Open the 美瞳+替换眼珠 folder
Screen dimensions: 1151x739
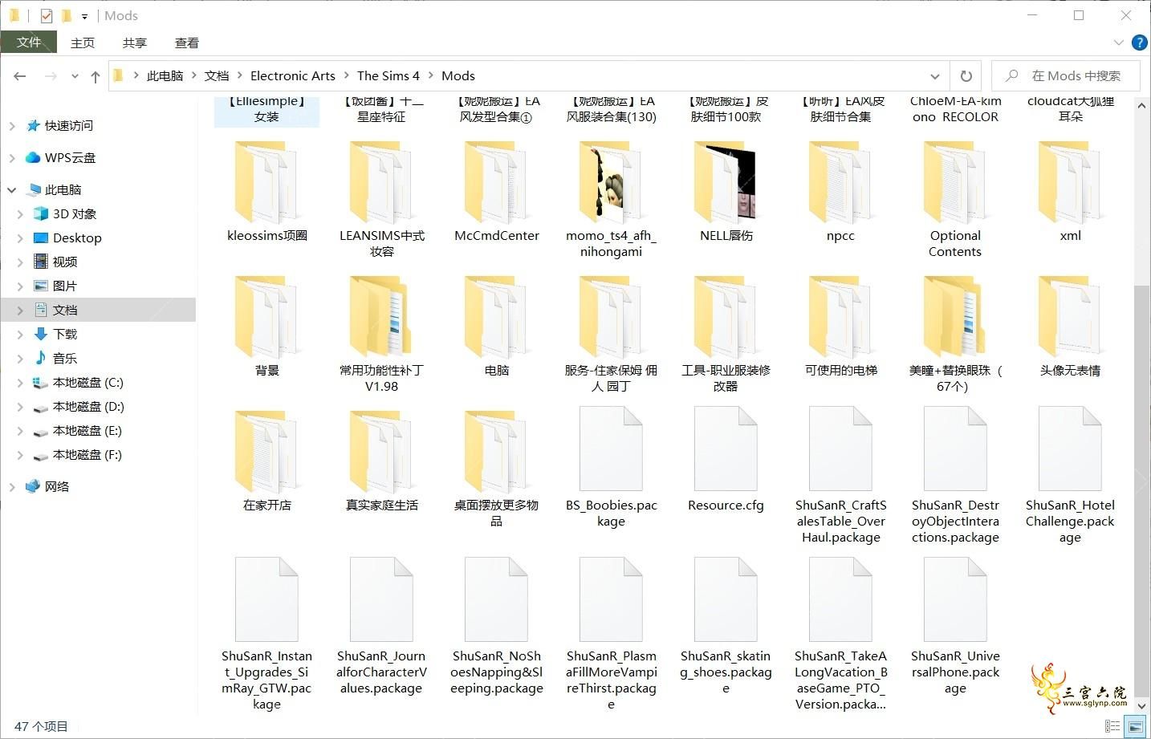pyautogui.click(x=955, y=335)
